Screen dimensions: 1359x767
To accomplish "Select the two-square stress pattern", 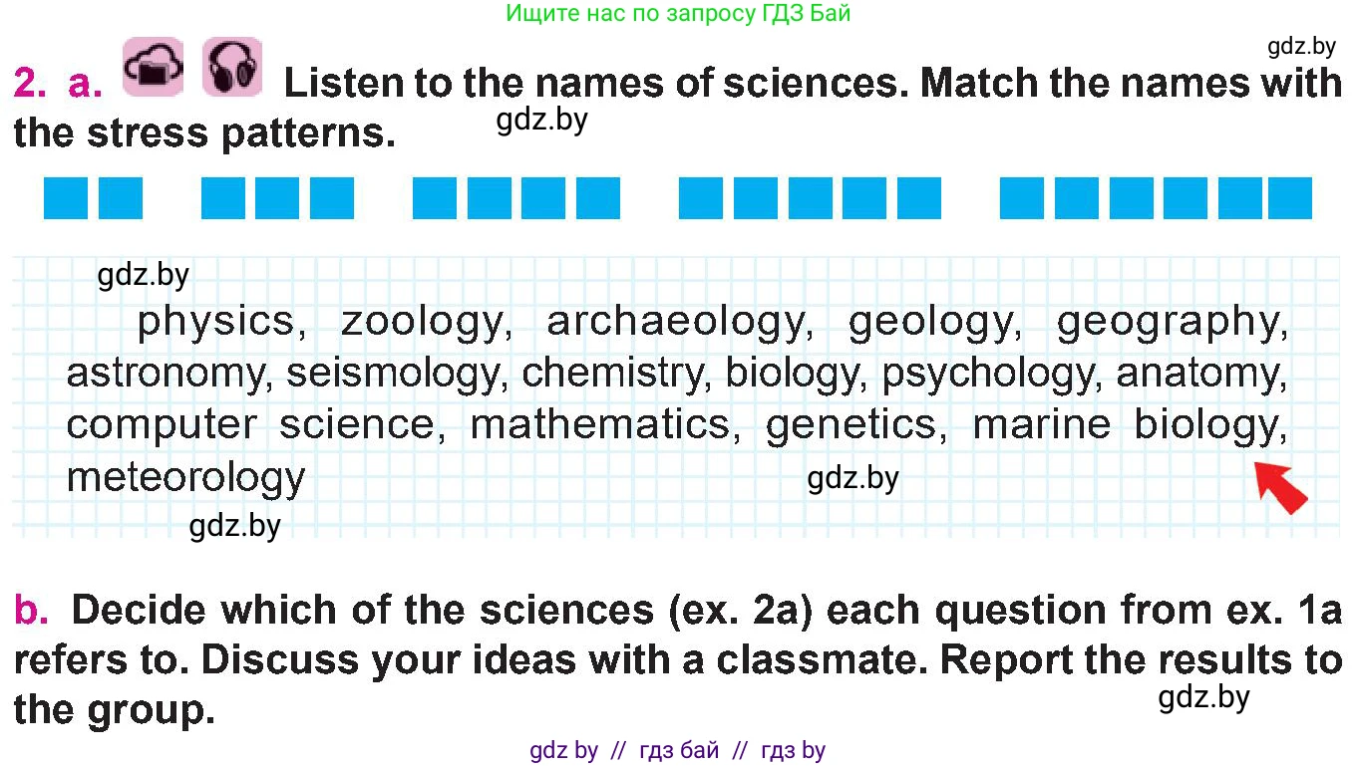I will pos(94,198).
